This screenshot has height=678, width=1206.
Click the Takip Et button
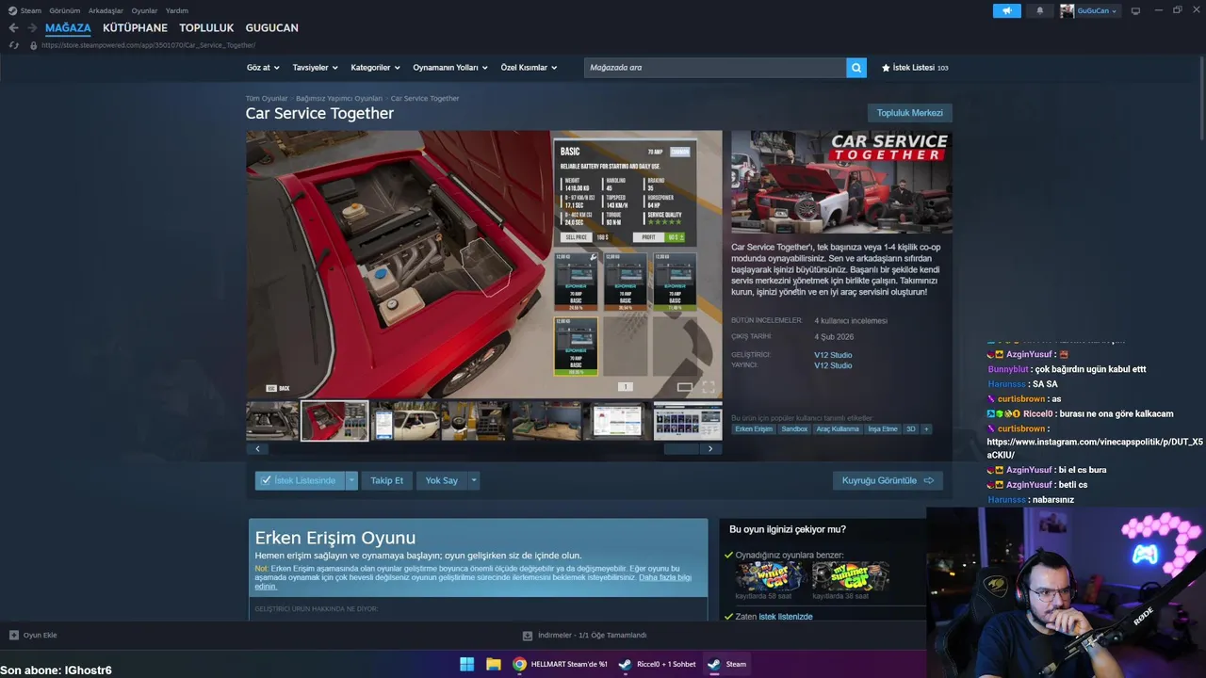pyautogui.click(x=386, y=480)
